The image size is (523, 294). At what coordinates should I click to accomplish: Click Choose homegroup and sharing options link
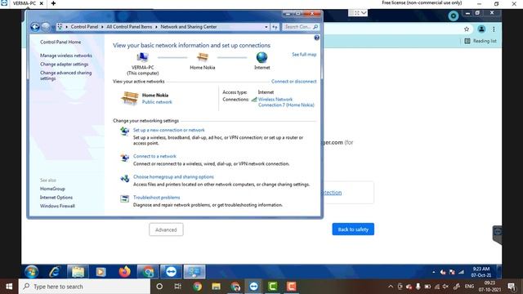click(173, 176)
